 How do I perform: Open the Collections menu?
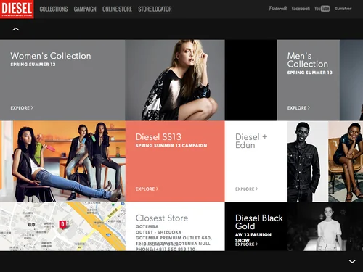(54, 9)
